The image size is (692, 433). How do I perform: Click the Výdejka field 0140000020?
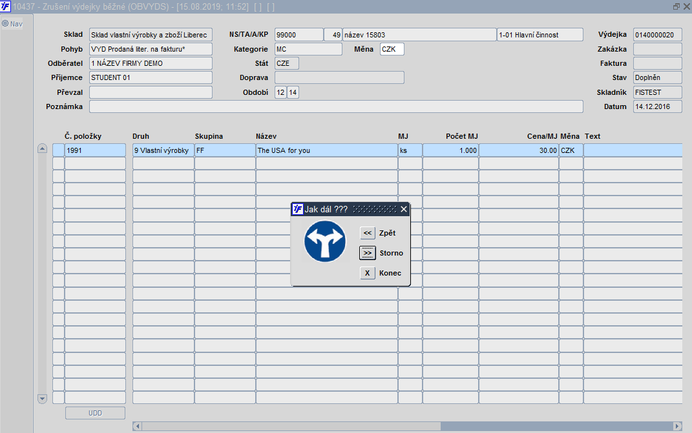(x=658, y=35)
